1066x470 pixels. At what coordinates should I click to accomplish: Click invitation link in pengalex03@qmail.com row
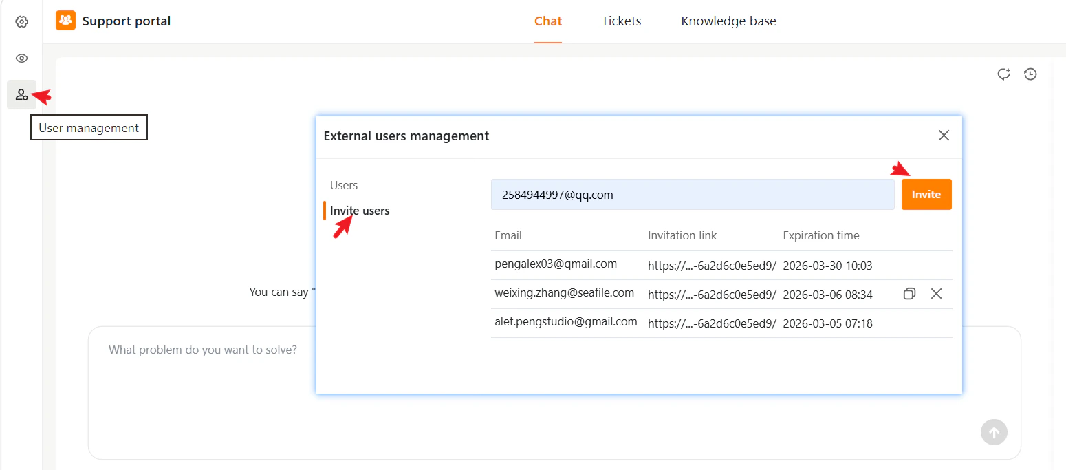click(712, 266)
